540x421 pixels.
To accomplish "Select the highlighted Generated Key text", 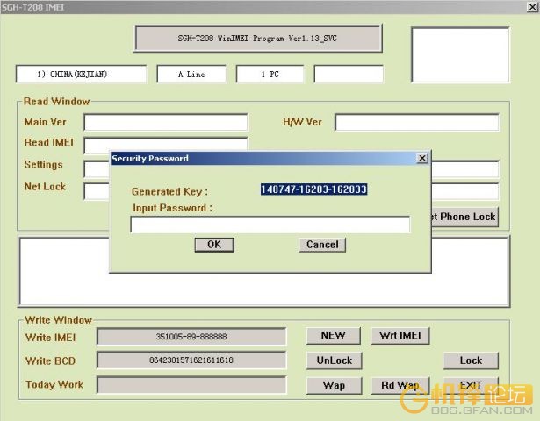I will tap(313, 189).
